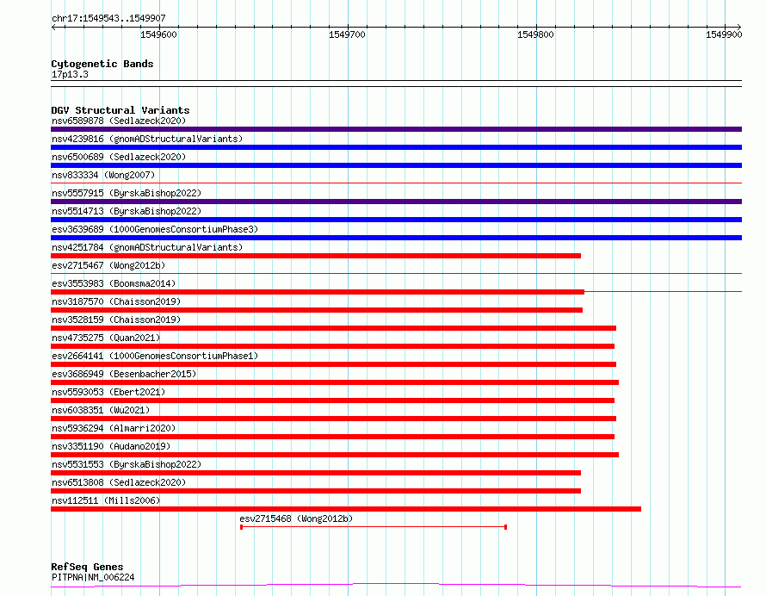This screenshot has width=766, height=596.
Task: Click the blue bar under esv3639689
Action: click(396, 238)
